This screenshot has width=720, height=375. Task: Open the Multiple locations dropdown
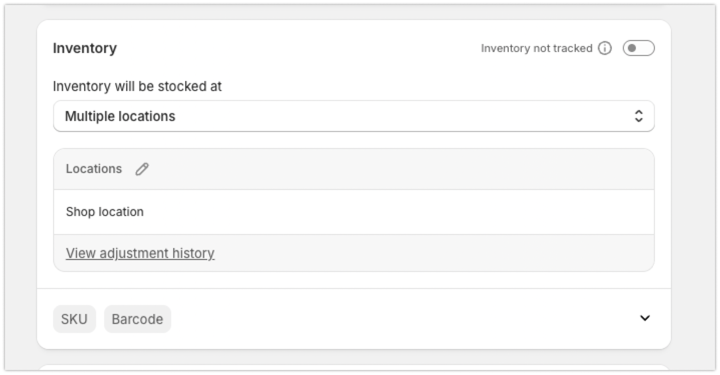point(353,116)
